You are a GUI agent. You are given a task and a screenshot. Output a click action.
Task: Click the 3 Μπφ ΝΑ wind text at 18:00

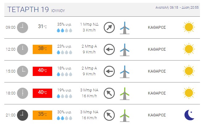[89, 90]
